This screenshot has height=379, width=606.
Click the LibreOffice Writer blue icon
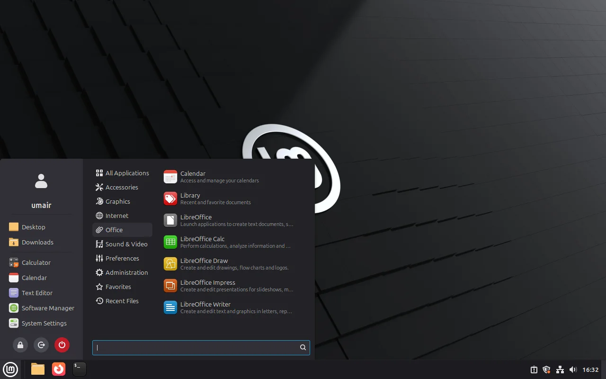click(170, 307)
